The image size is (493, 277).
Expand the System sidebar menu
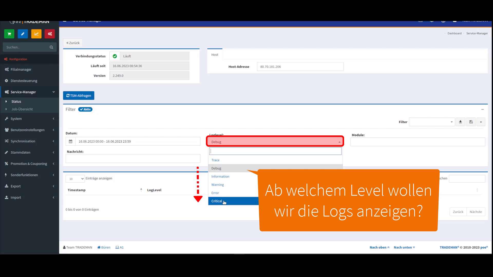tap(30, 119)
